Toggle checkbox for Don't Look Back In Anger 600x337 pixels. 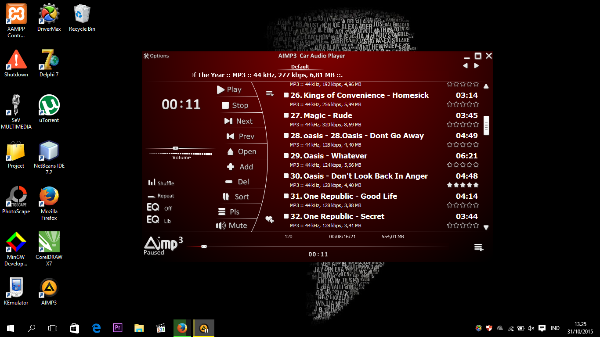286,176
